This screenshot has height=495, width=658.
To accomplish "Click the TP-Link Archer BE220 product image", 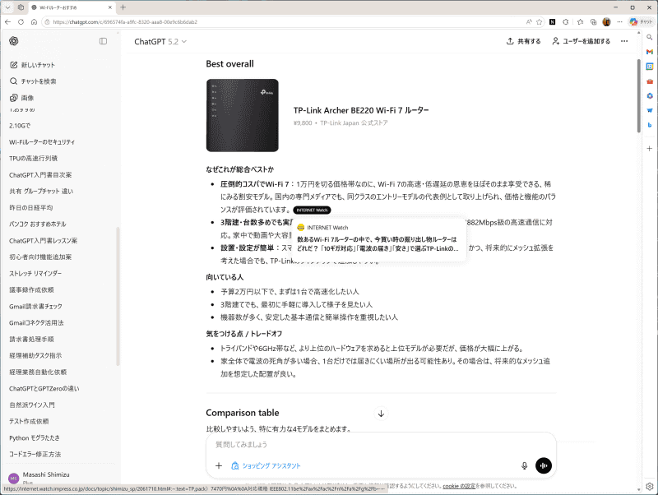I will click(x=242, y=114).
